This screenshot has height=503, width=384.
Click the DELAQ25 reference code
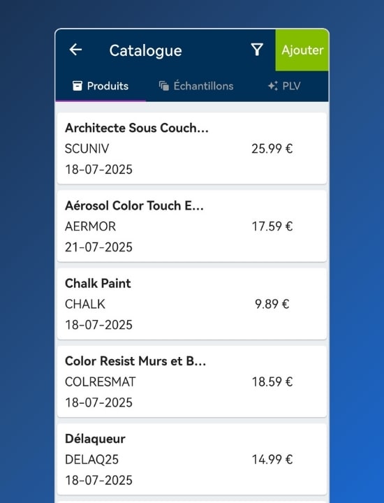[x=91, y=459]
